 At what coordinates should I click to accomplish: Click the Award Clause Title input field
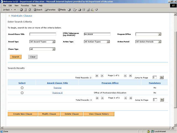[x=43, y=34]
